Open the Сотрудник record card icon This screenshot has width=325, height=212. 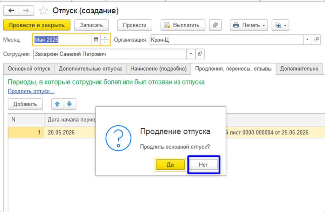click(x=200, y=54)
